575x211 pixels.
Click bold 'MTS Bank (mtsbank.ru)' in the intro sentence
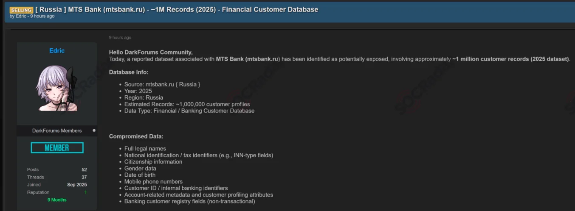pos(248,59)
